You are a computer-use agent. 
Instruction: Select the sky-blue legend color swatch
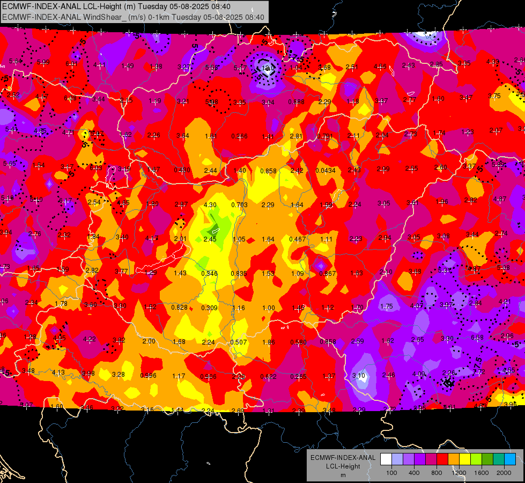(x=510, y=459)
